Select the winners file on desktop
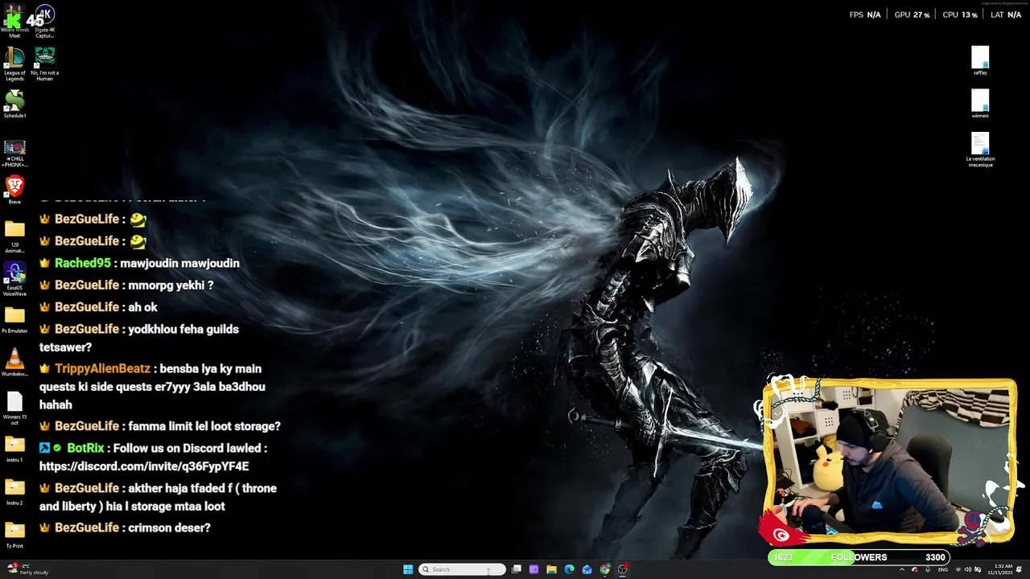This screenshot has width=1030, height=579. pyautogui.click(x=980, y=104)
